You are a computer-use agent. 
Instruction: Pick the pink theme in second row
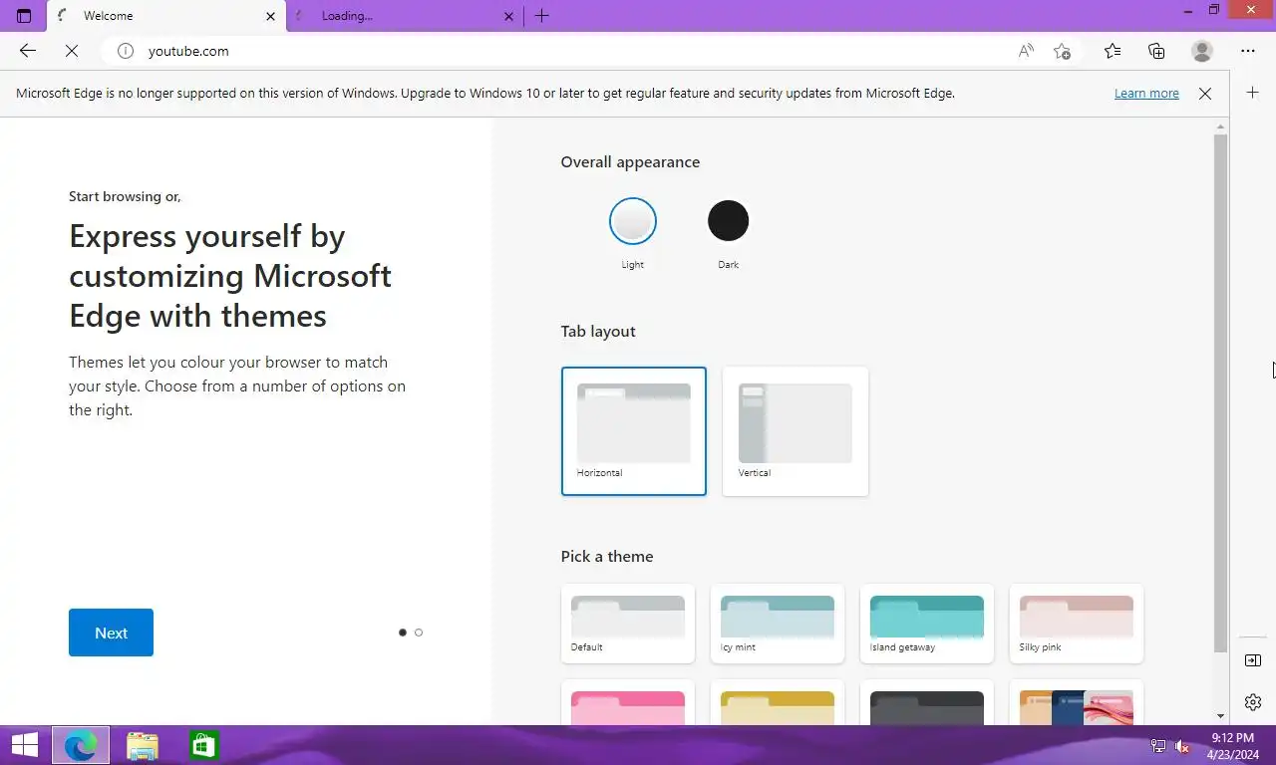click(x=628, y=702)
